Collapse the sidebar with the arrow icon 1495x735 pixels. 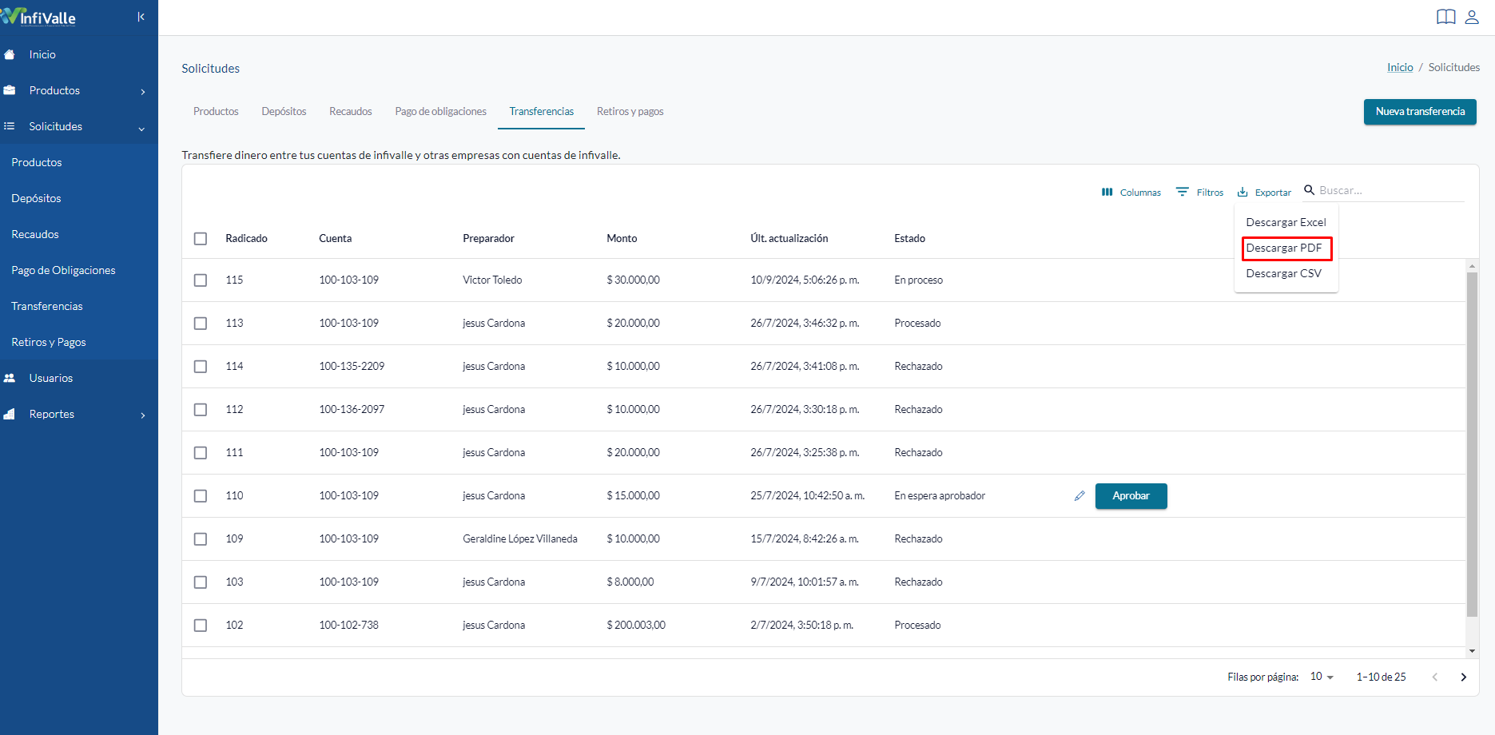point(141,17)
